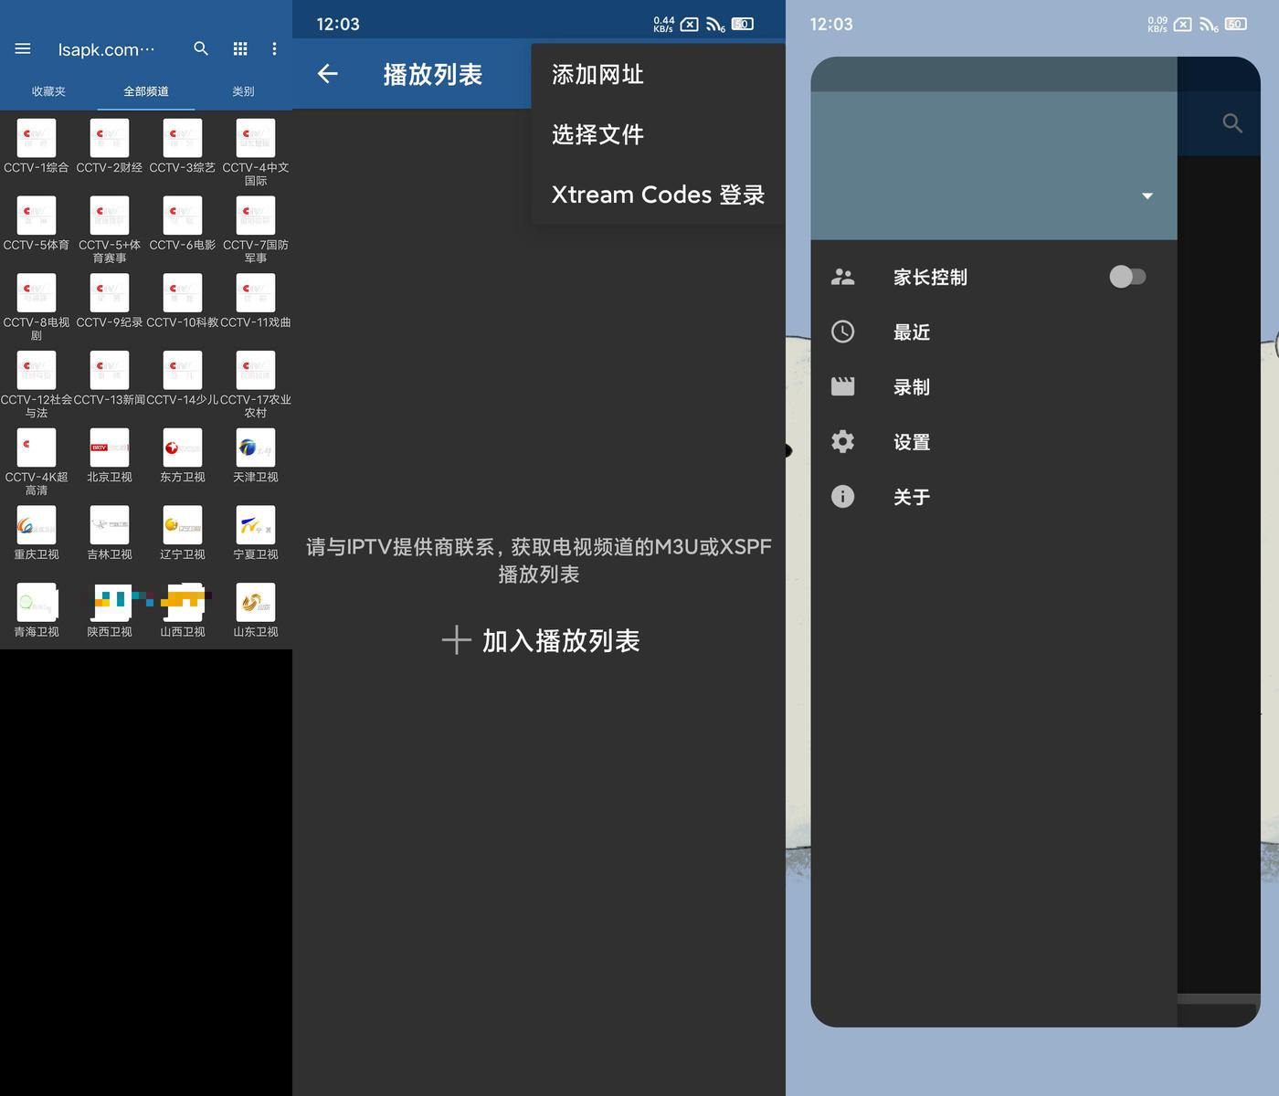Click the clock icon for recent

[x=842, y=332]
